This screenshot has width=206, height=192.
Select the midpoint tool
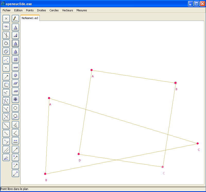6,68
